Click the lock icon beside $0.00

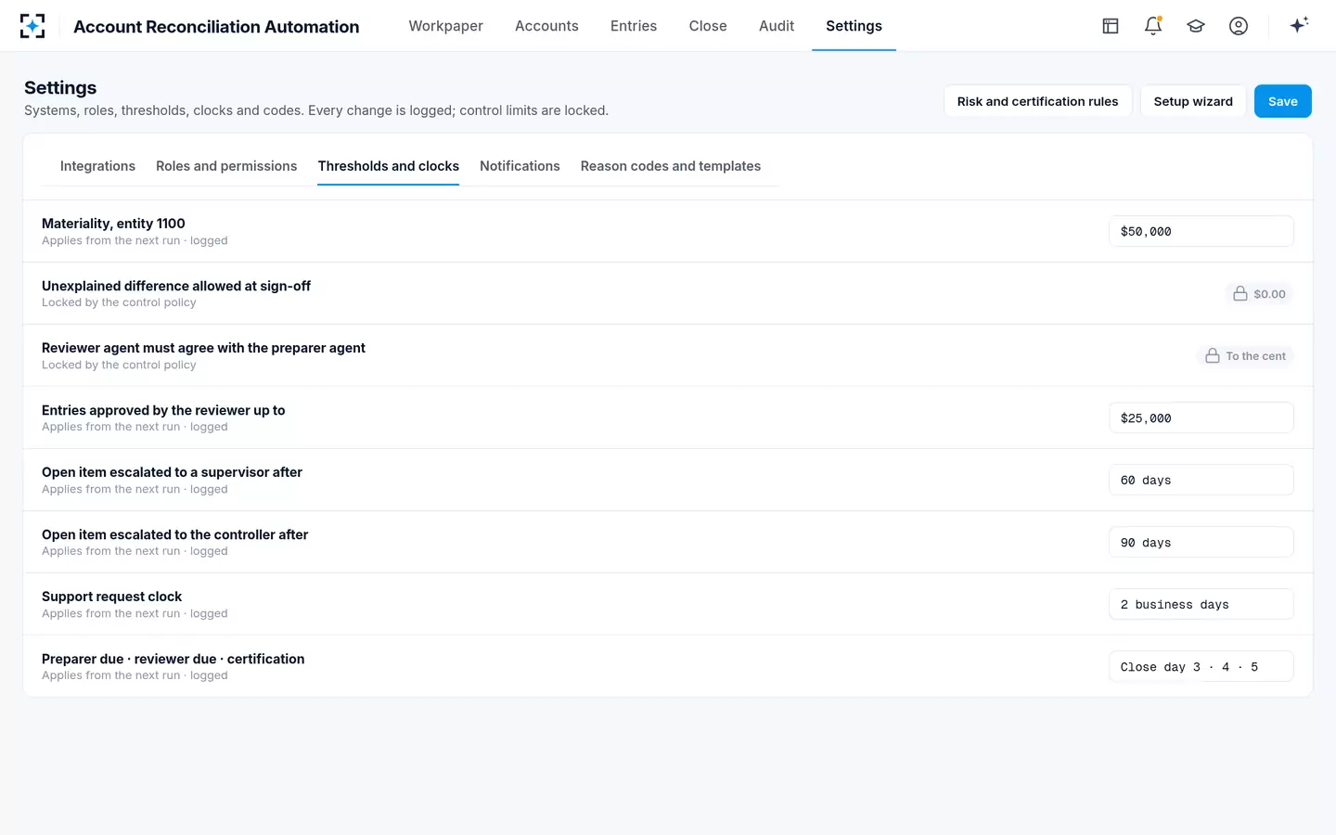[1240, 294]
